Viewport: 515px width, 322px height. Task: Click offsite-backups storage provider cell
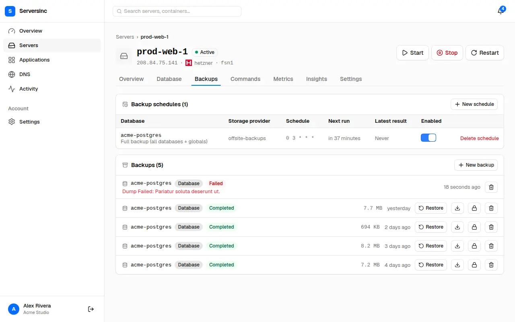(x=247, y=138)
